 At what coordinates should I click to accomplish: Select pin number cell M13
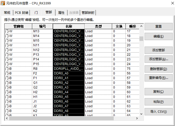[x=42, y=31]
